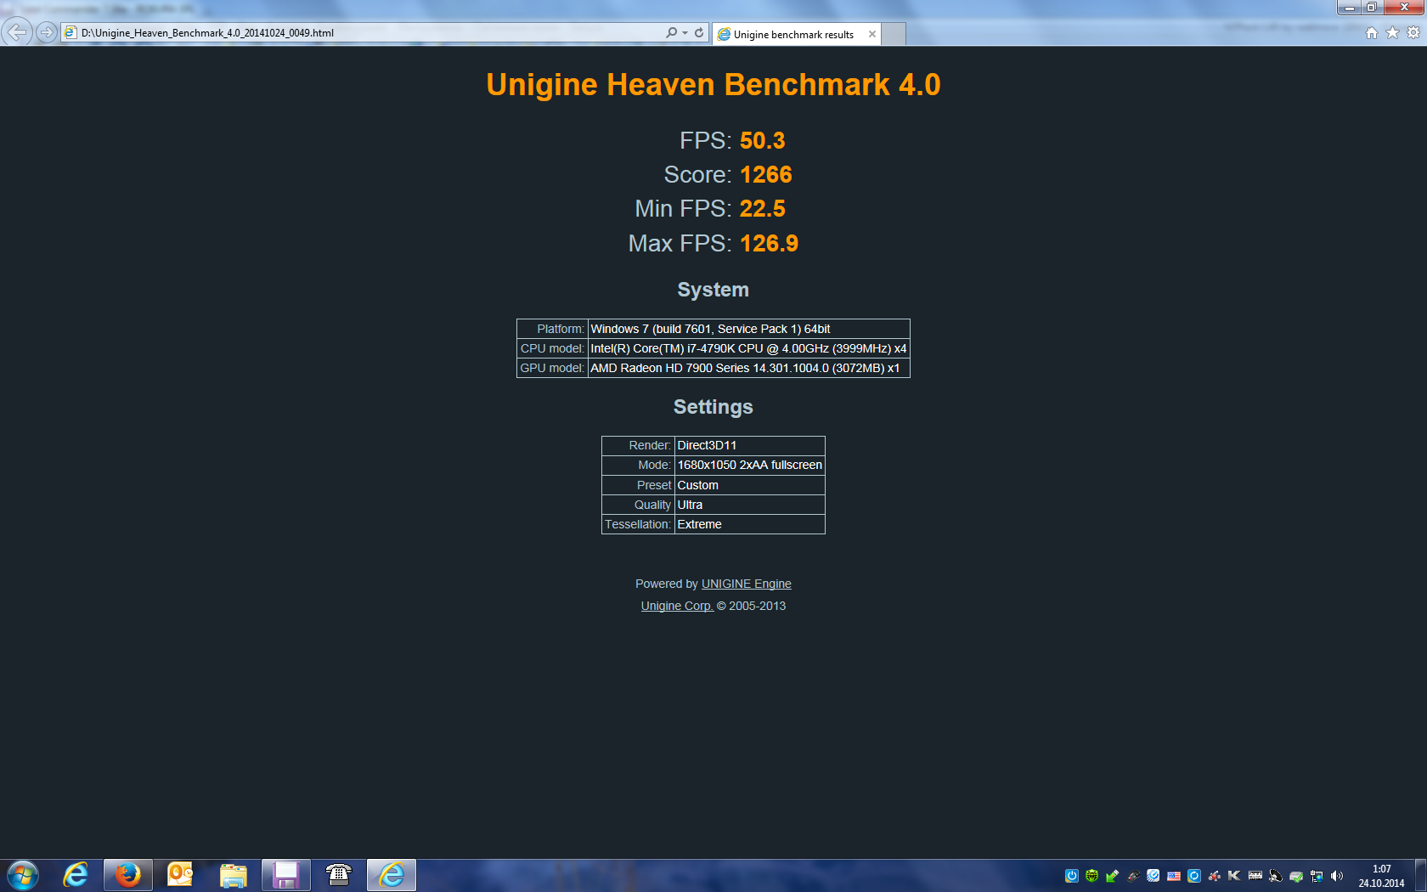Select the Unigine benchmark results tab
This screenshot has height=892, width=1427.
tap(796, 34)
